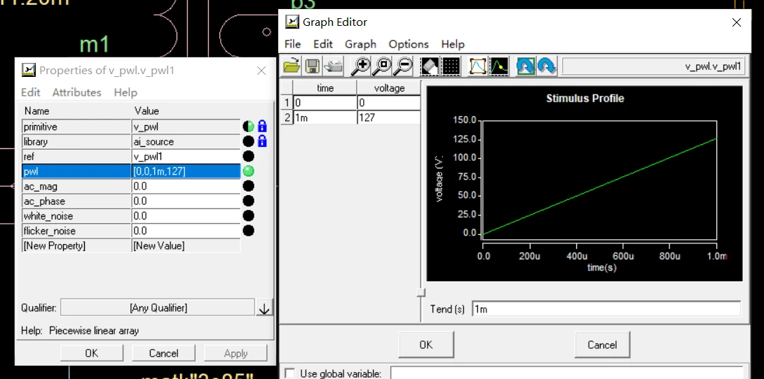Click the 1m time cell in row 2

(x=325, y=117)
